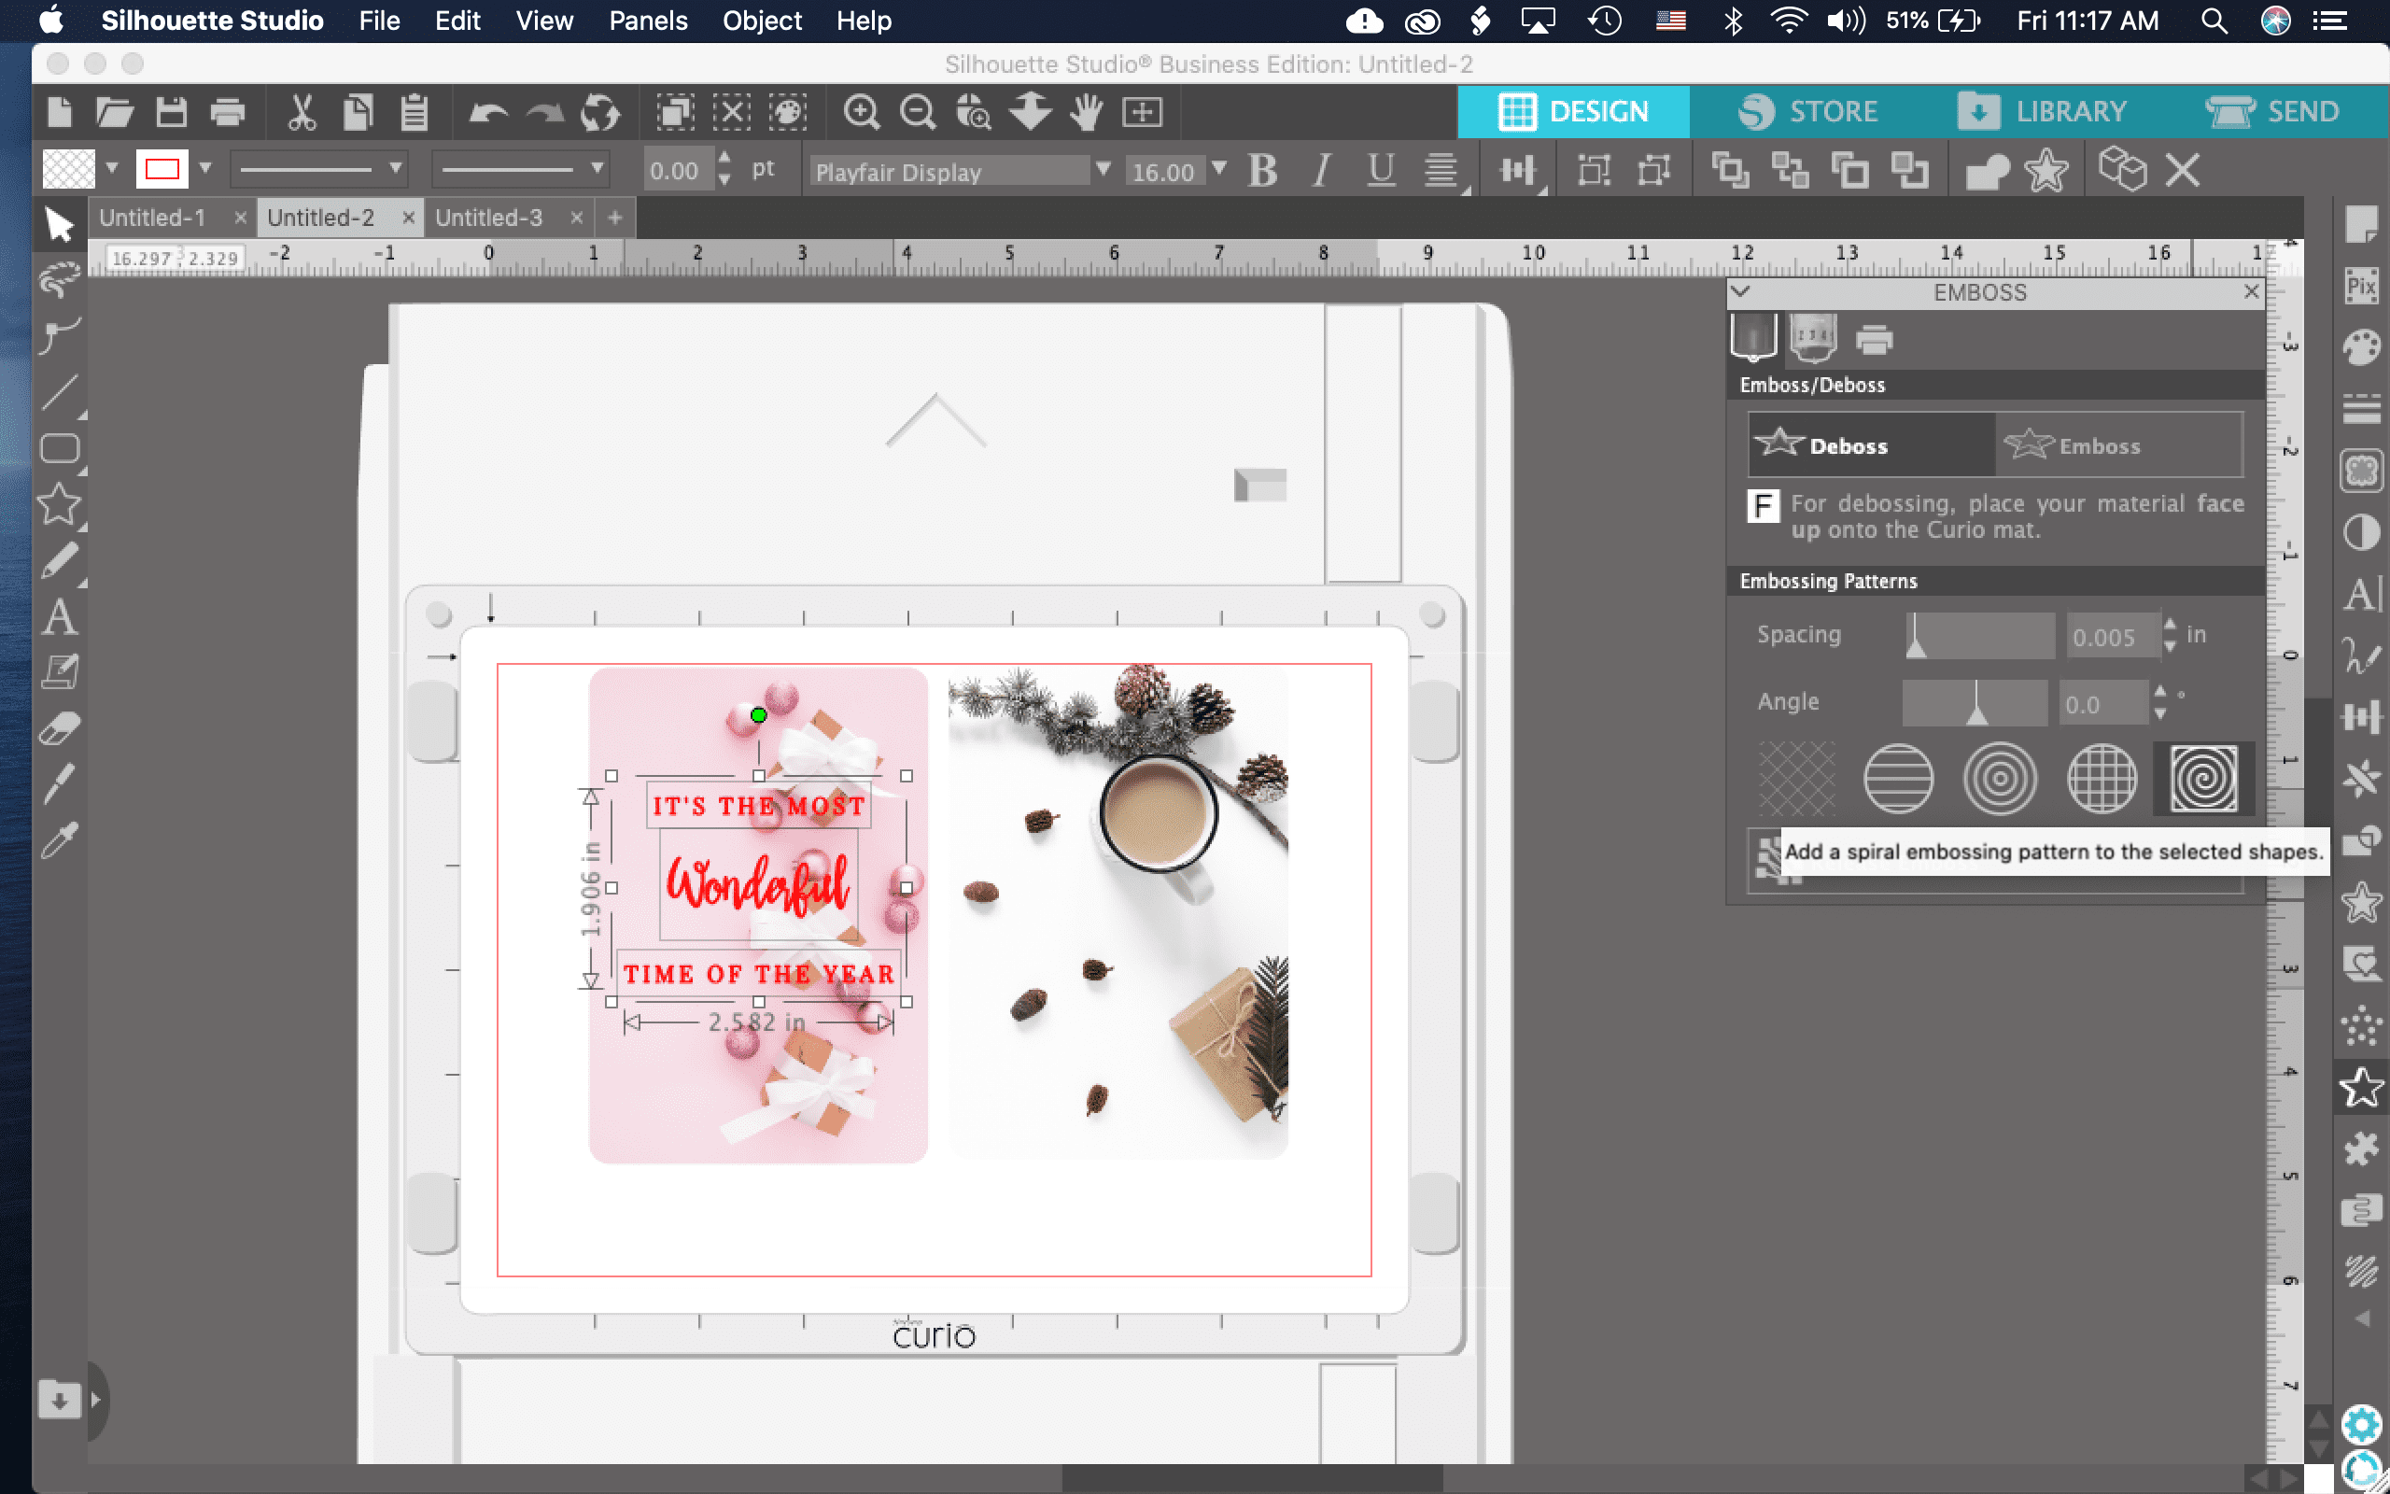Image resolution: width=2390 pixels, height=1494 pixels.
Task: Click the Weld shapes icon
Action: (x=1987, y=171)
